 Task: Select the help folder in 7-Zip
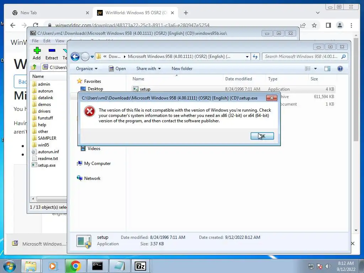(x=42, y=124)
